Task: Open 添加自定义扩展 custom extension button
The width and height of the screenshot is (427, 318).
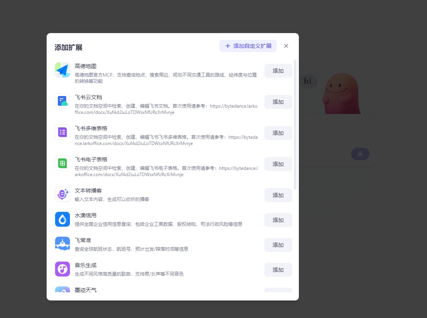Action: (x=248, y=46)
